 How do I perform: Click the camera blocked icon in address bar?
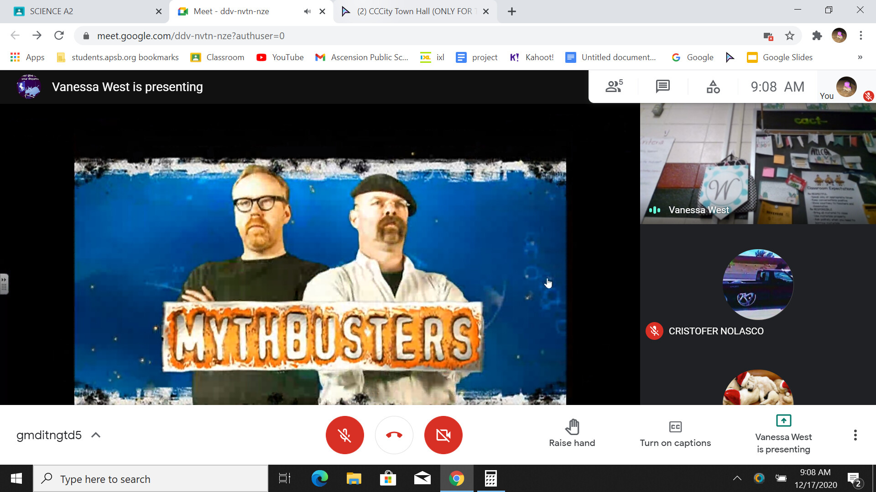(x=768, y=36)
